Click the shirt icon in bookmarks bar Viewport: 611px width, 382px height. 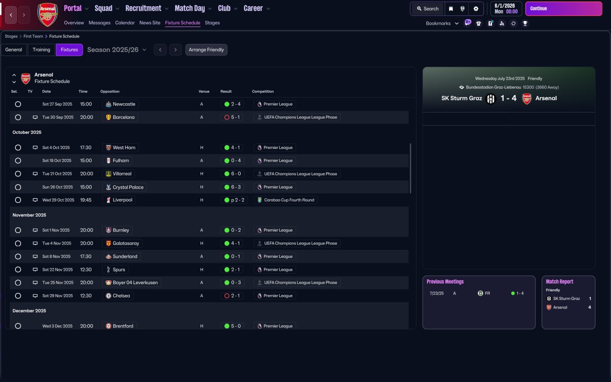click(x=479, y=23)
